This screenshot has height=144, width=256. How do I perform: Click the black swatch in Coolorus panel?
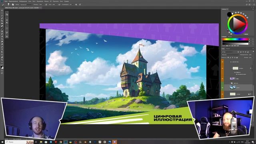coord(229,14)
